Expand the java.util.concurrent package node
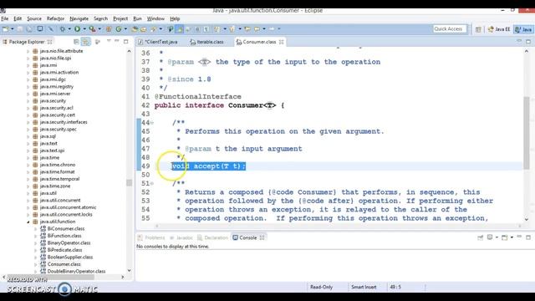This screenshot has width=535, height=301. (28, 201)
